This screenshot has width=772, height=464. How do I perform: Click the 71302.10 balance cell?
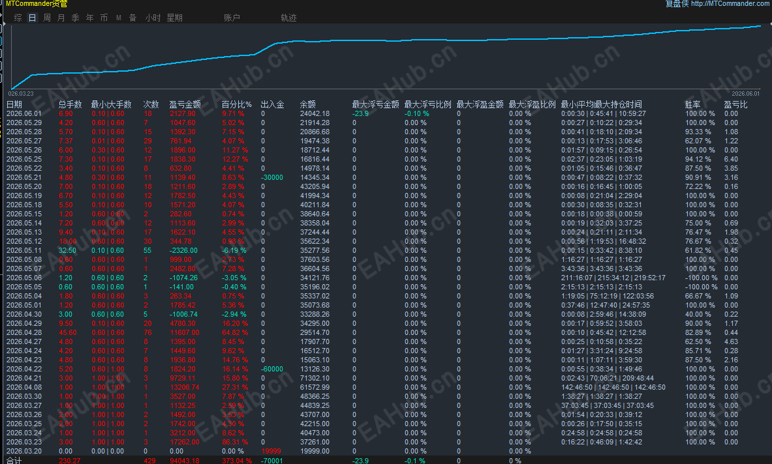coord(315,379)
